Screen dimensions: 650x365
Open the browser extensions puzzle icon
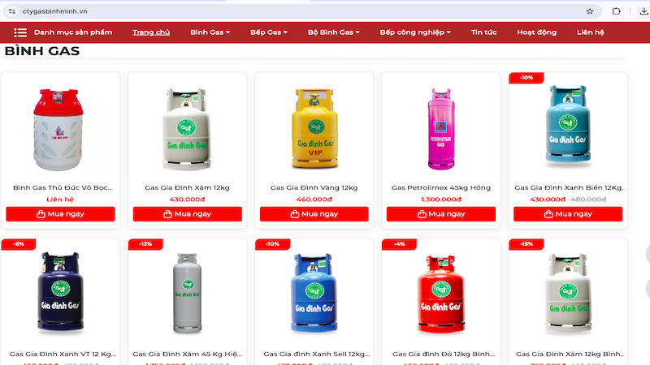616,11
